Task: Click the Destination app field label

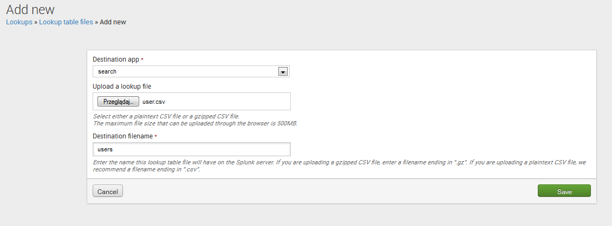Action: click(x=116, y=59)
